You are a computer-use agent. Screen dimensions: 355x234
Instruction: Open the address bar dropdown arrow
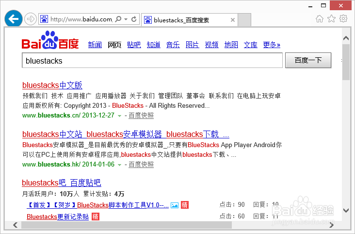tap(126, 19)
